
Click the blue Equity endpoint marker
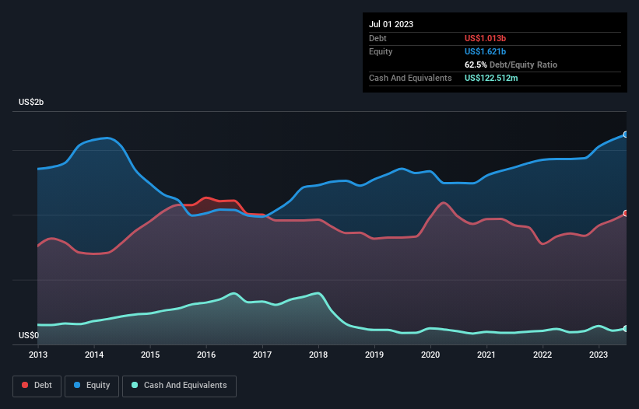click(x=626, y=135)
